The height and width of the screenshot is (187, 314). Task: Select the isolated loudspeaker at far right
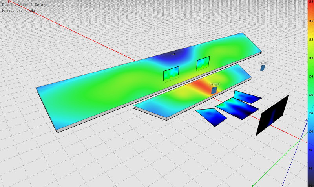click(x=263, y=68)
